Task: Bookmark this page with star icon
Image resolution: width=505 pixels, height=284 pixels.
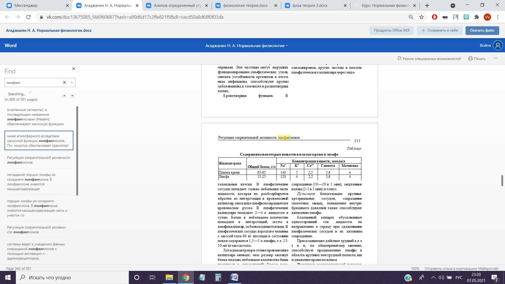Action: [x=421, y=17]
